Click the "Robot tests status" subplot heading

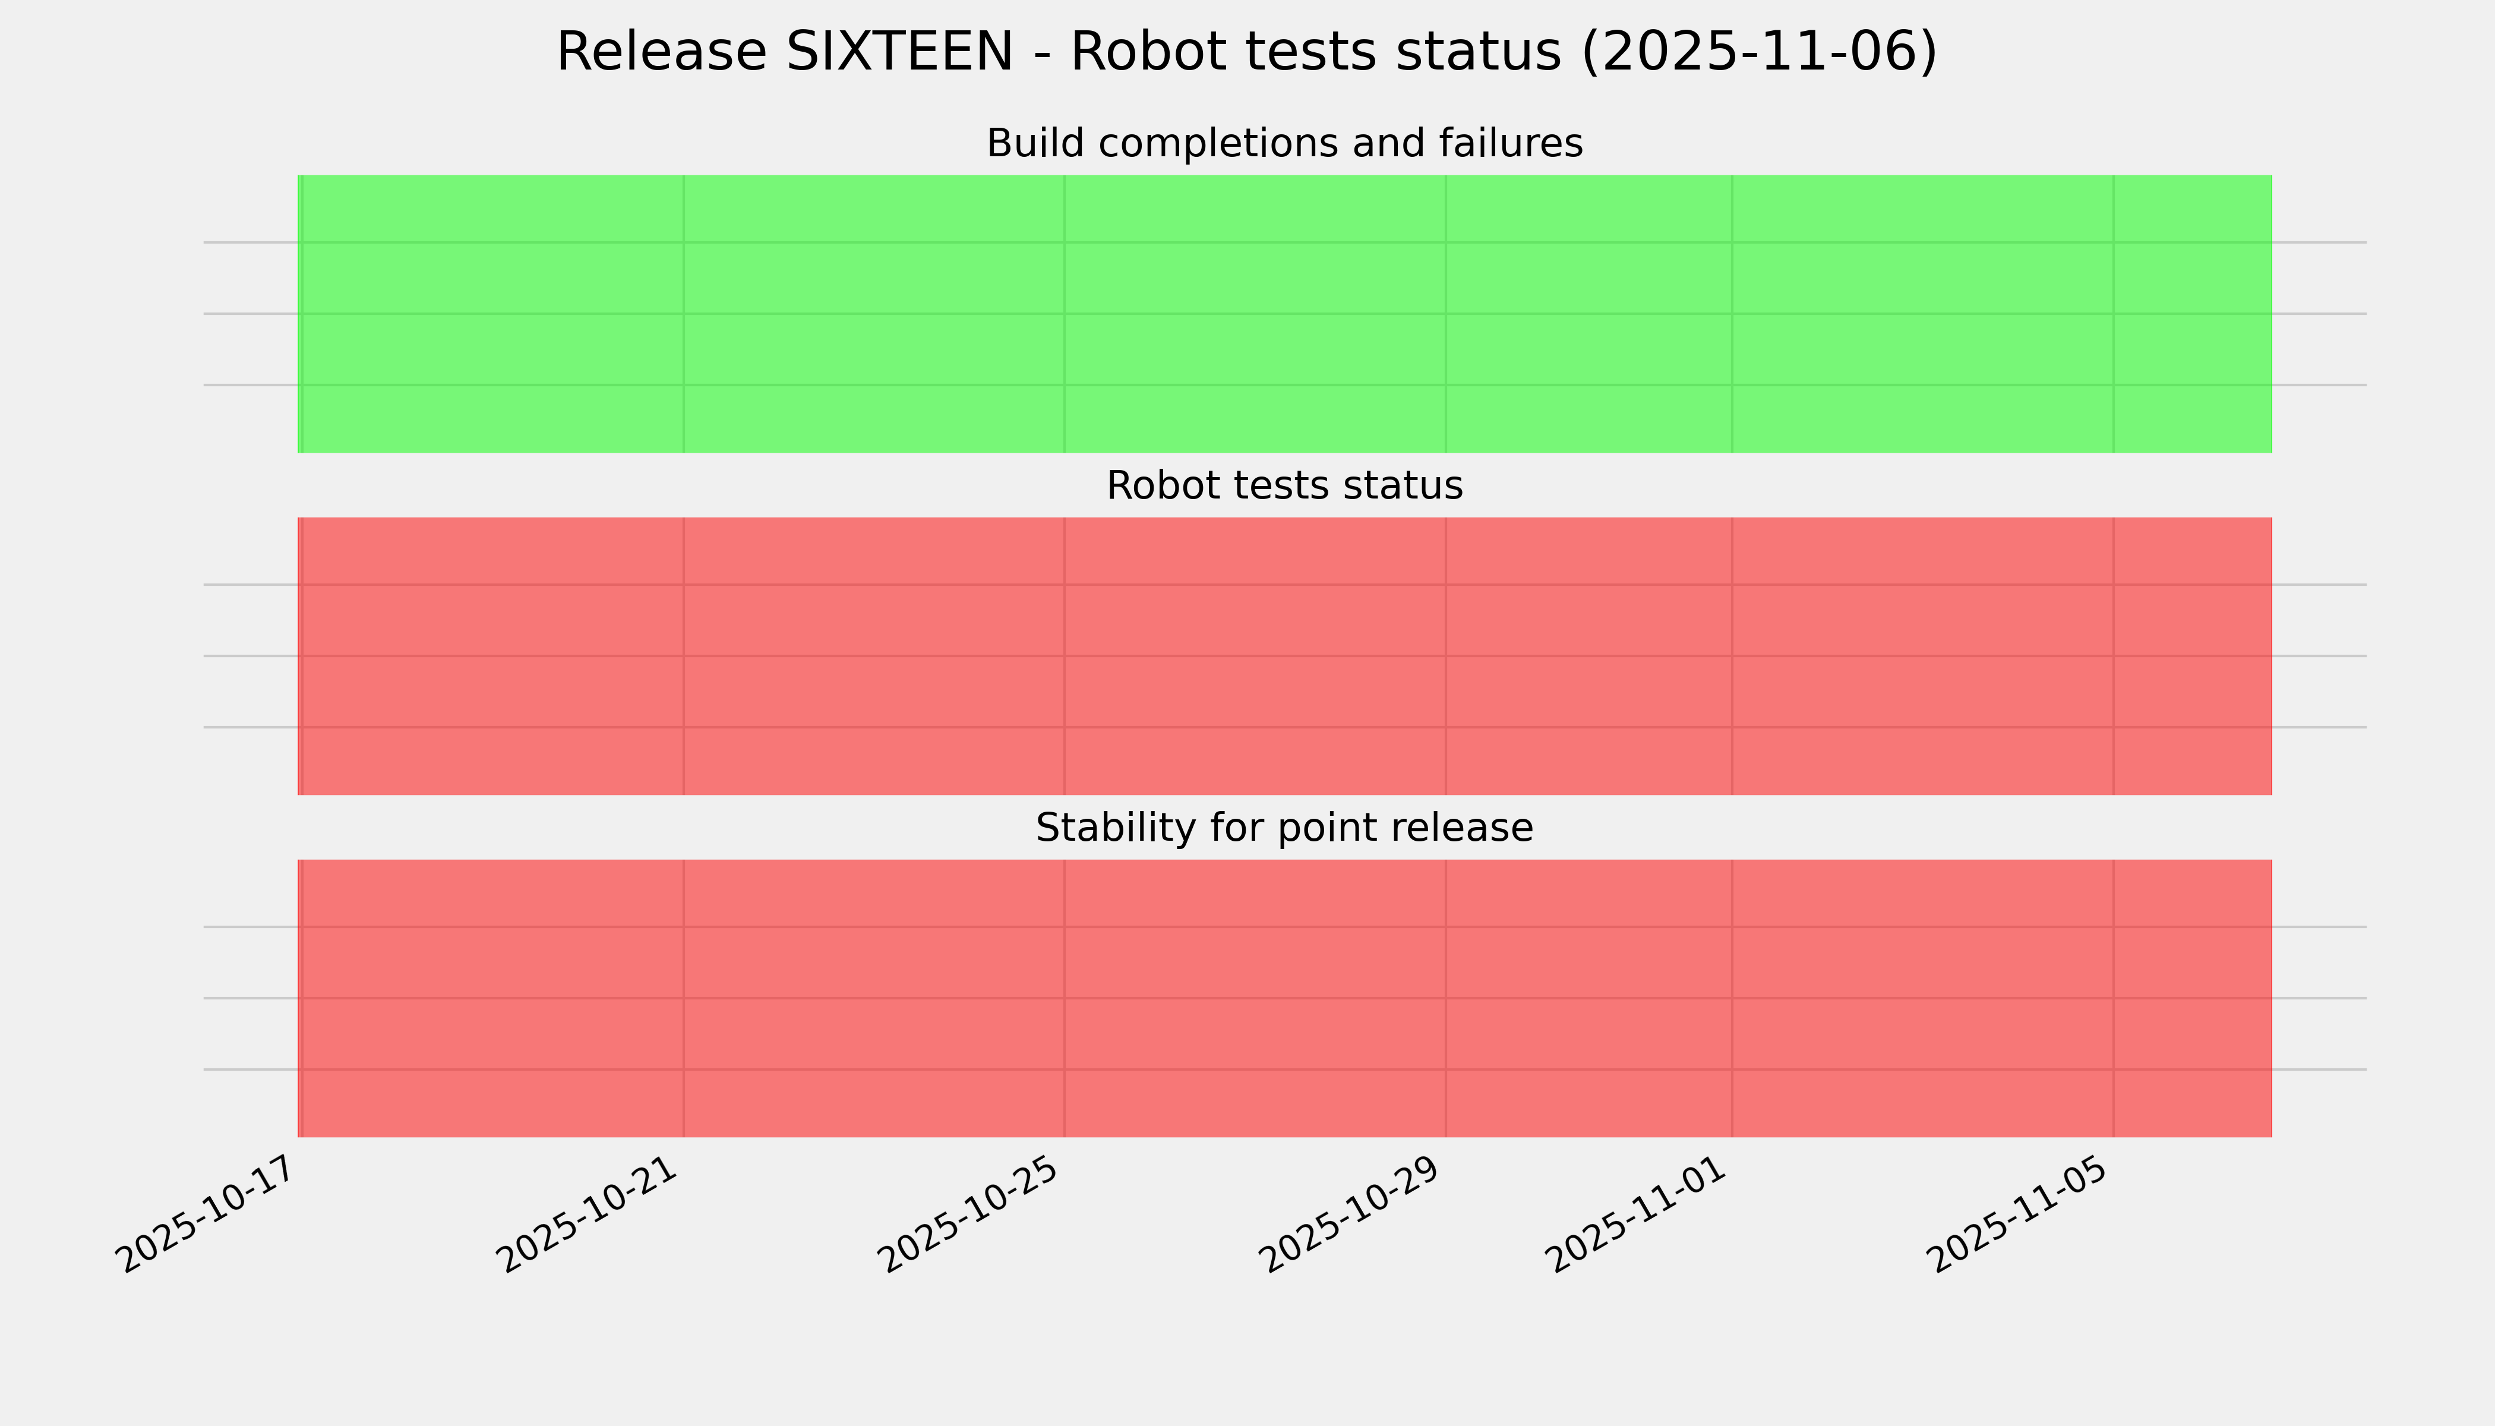[x=1284, y=486]
